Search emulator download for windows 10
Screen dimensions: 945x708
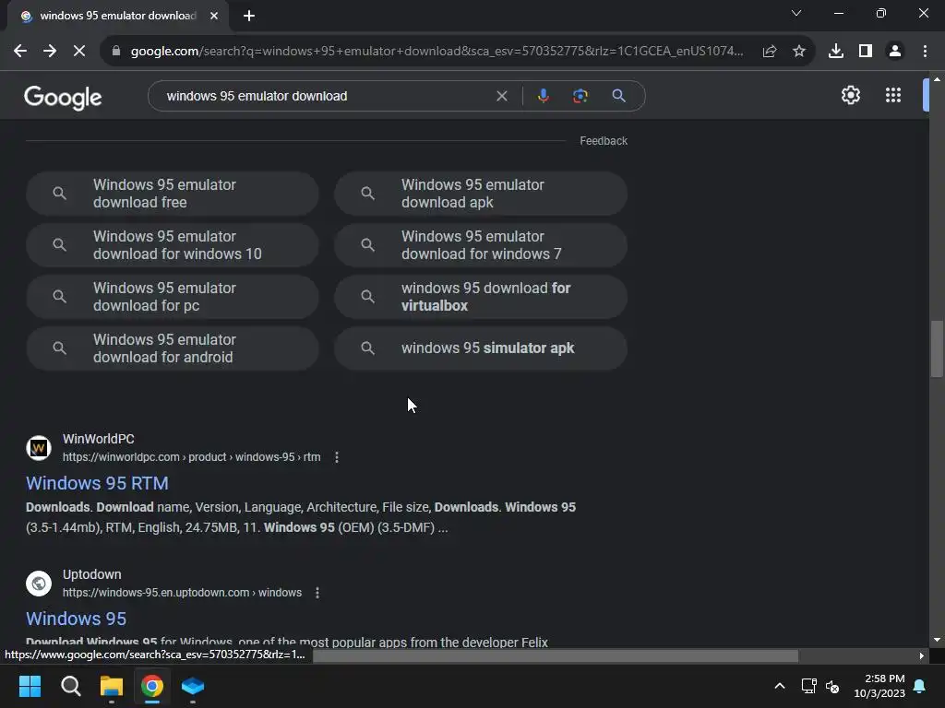(172, 245)
